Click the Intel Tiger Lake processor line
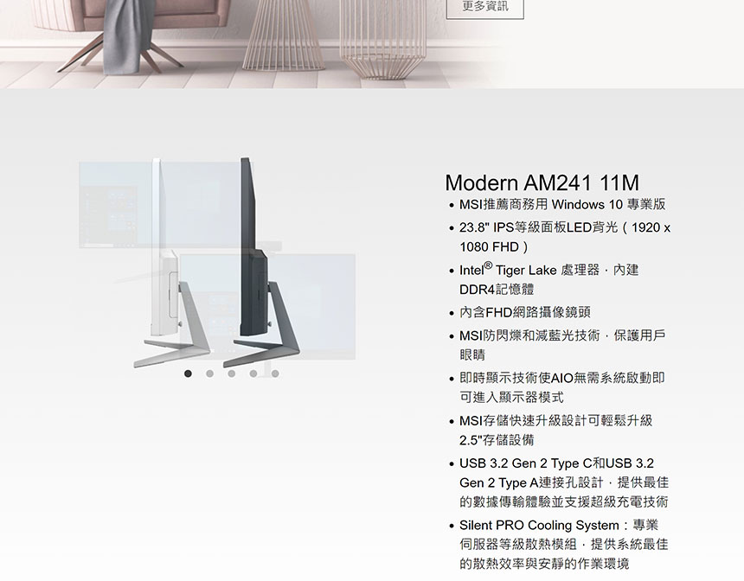744x581 pixels. [549, 279]
